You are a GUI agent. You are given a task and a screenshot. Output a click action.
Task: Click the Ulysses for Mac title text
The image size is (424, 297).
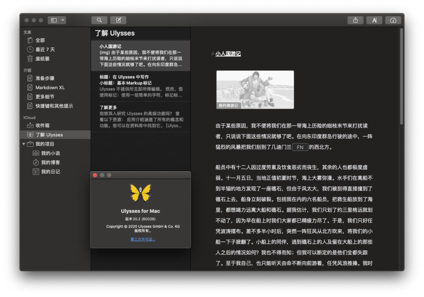click(140, 211)
